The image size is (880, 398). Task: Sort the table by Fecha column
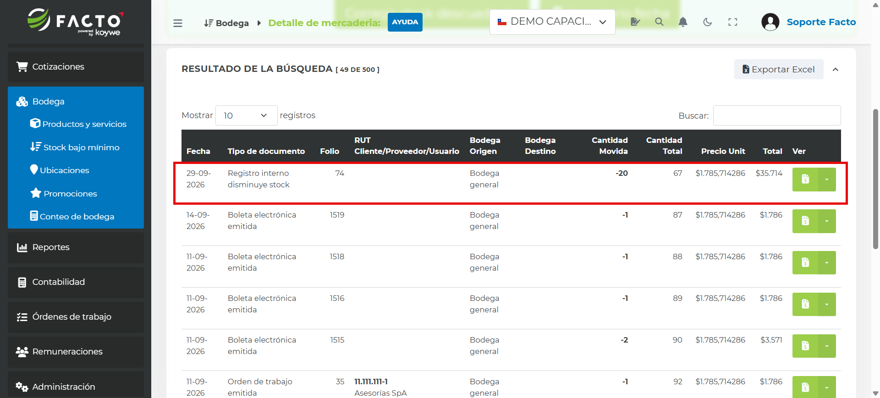click(x=198, y=151)
